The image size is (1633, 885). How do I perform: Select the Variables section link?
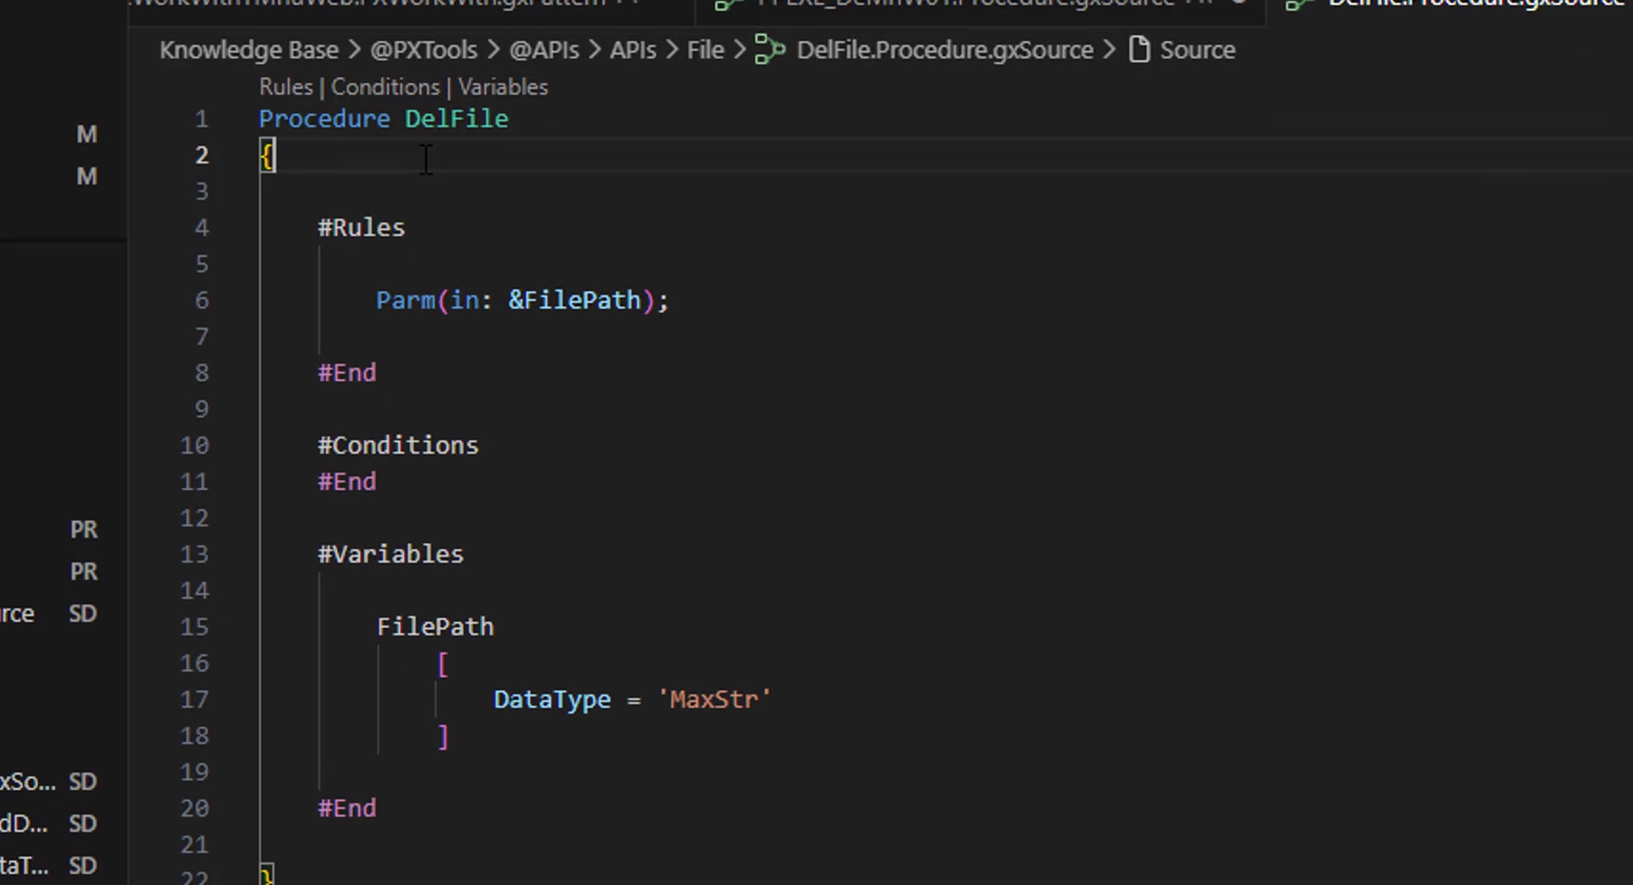502,86
